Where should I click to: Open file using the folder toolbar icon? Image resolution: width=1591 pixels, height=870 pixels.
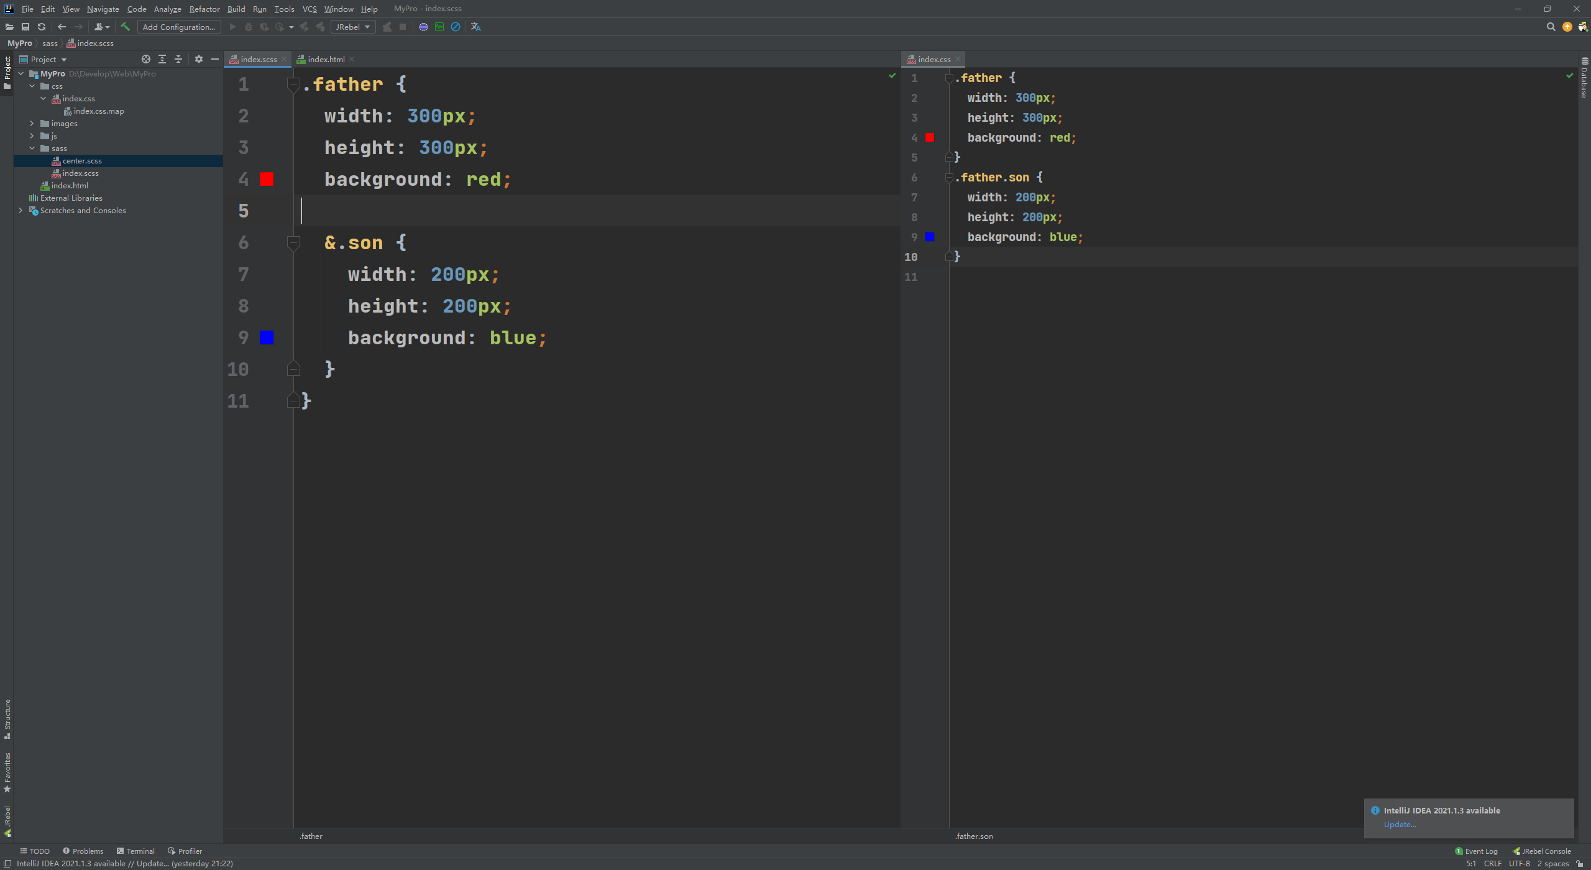pos(9,27)
